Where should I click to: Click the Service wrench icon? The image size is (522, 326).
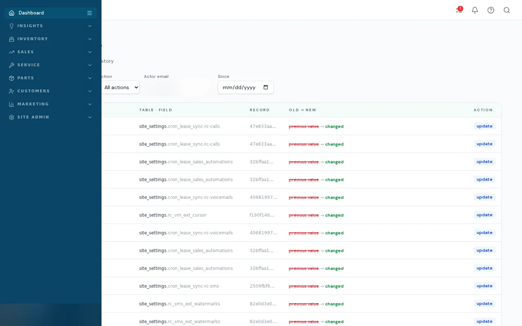[x=11, y=65]
